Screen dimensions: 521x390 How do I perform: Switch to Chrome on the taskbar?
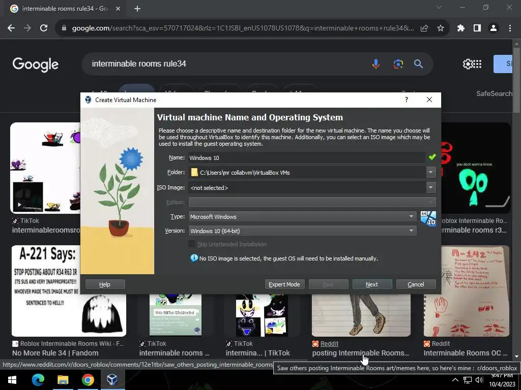point(88,380)
